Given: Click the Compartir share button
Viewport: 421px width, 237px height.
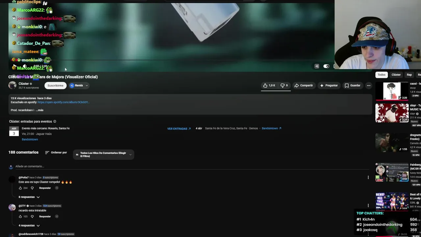Looking at the screenshot, I should (304, 86).
